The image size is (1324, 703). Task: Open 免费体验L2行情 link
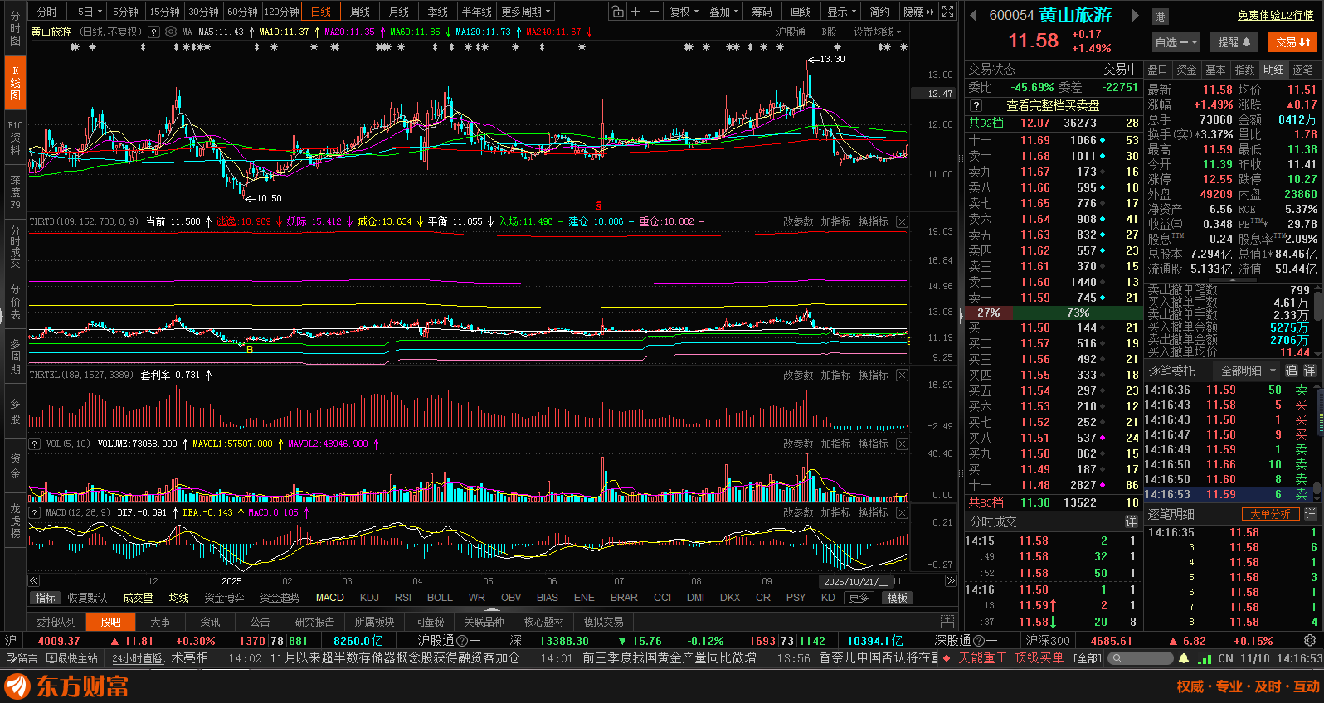(x=1275, y=16)
